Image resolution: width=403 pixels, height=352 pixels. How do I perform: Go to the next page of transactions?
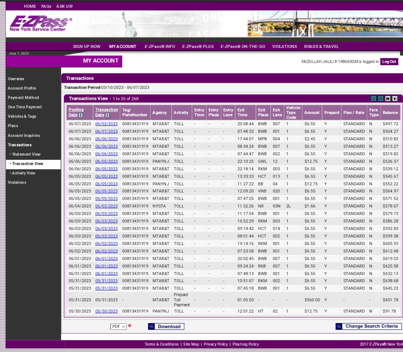click(388, 99)
